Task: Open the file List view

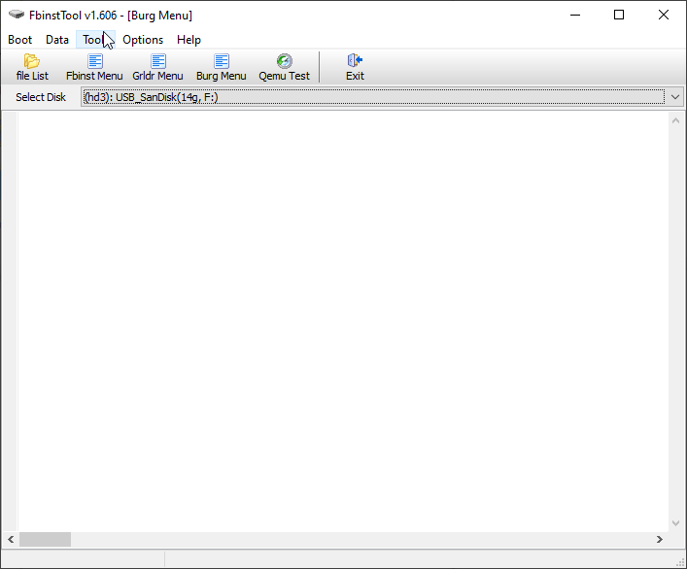Action: coord(32,67)
